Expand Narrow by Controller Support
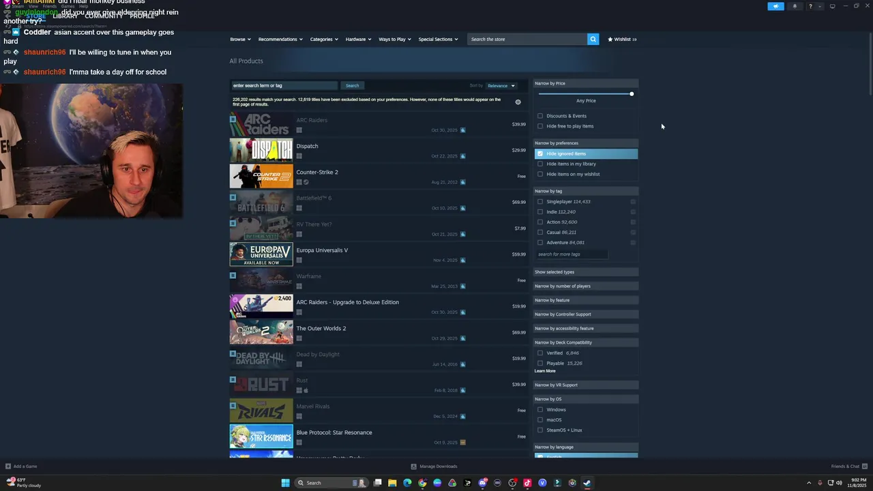This screenshot has width=873, height=491. pyautogui.click(x=586, y=314)
